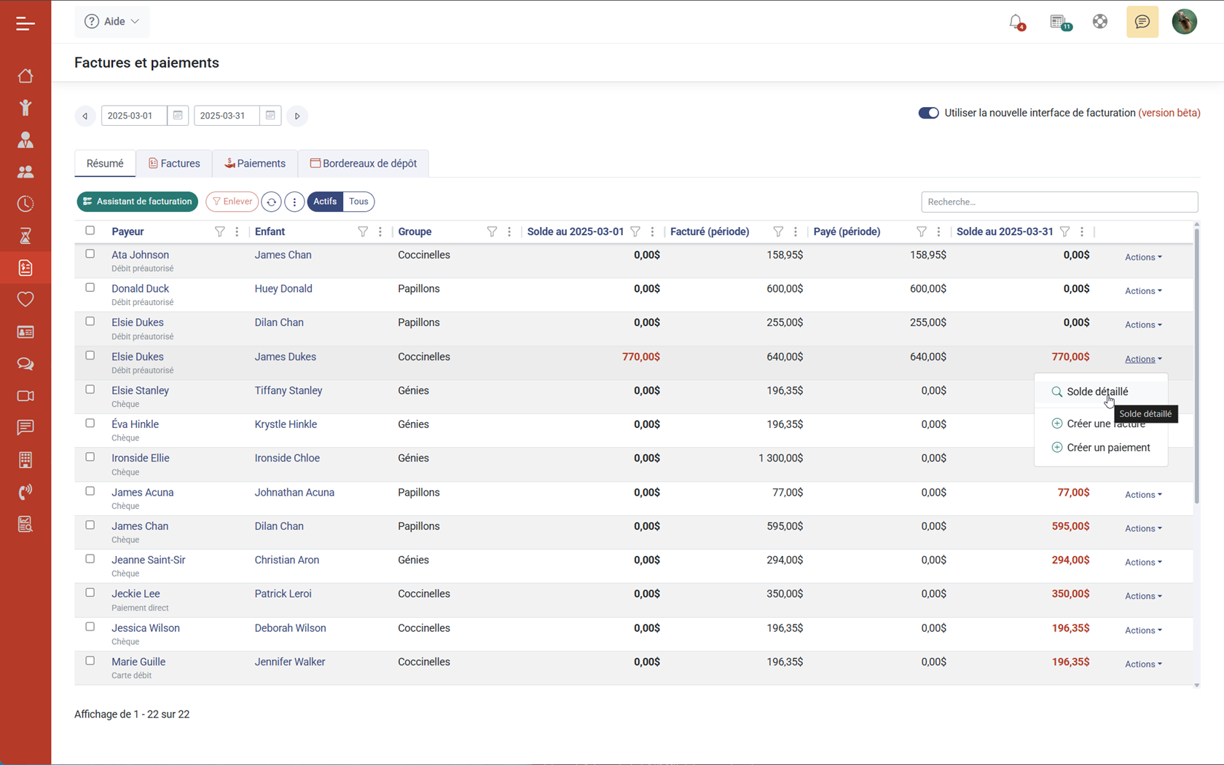Open the chat bubble icon in header
1224x765 pixels.
click(x=1142, y=22)
